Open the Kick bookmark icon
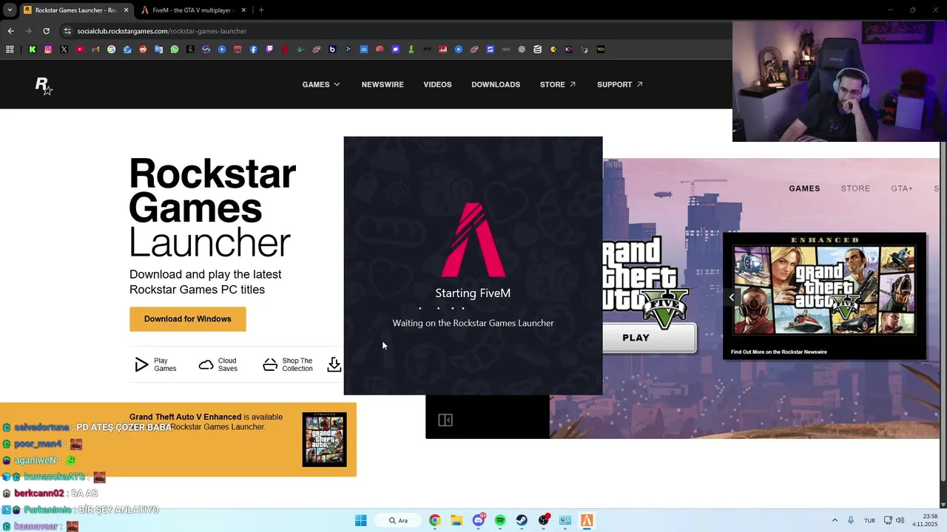 pos(33,50)
